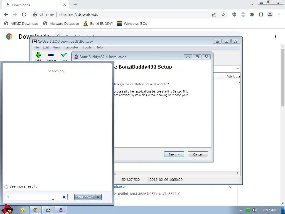Switch to 7-Zip on the taskbar

[x=48, y=210]
